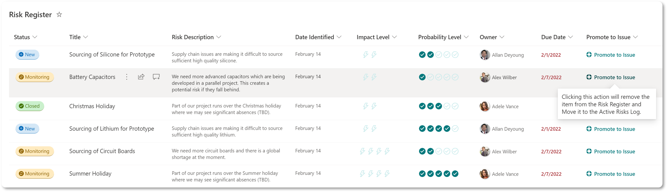
Task: Open the Sourcing of Circuit Boards title
Action: pos(102,151)
